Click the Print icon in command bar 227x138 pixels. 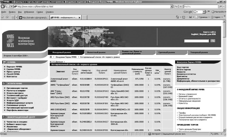(x=190, y=17)
